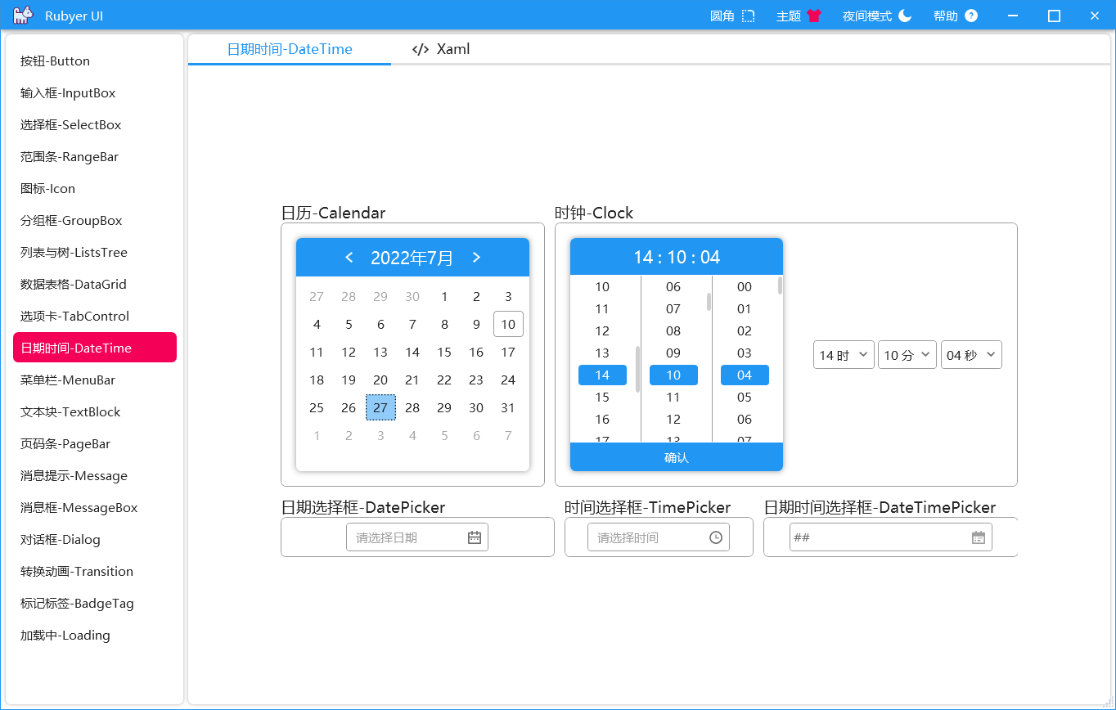Expand the 10 分 minute dropdown
This screenshot has width=1116, height=710.
click(907, 355)
